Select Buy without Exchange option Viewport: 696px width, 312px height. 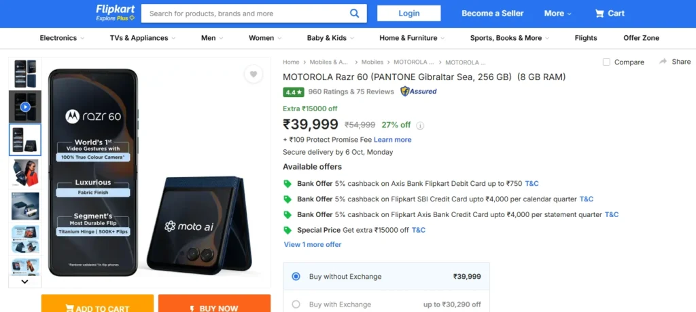pyautogui.click(x=296, y=277)
